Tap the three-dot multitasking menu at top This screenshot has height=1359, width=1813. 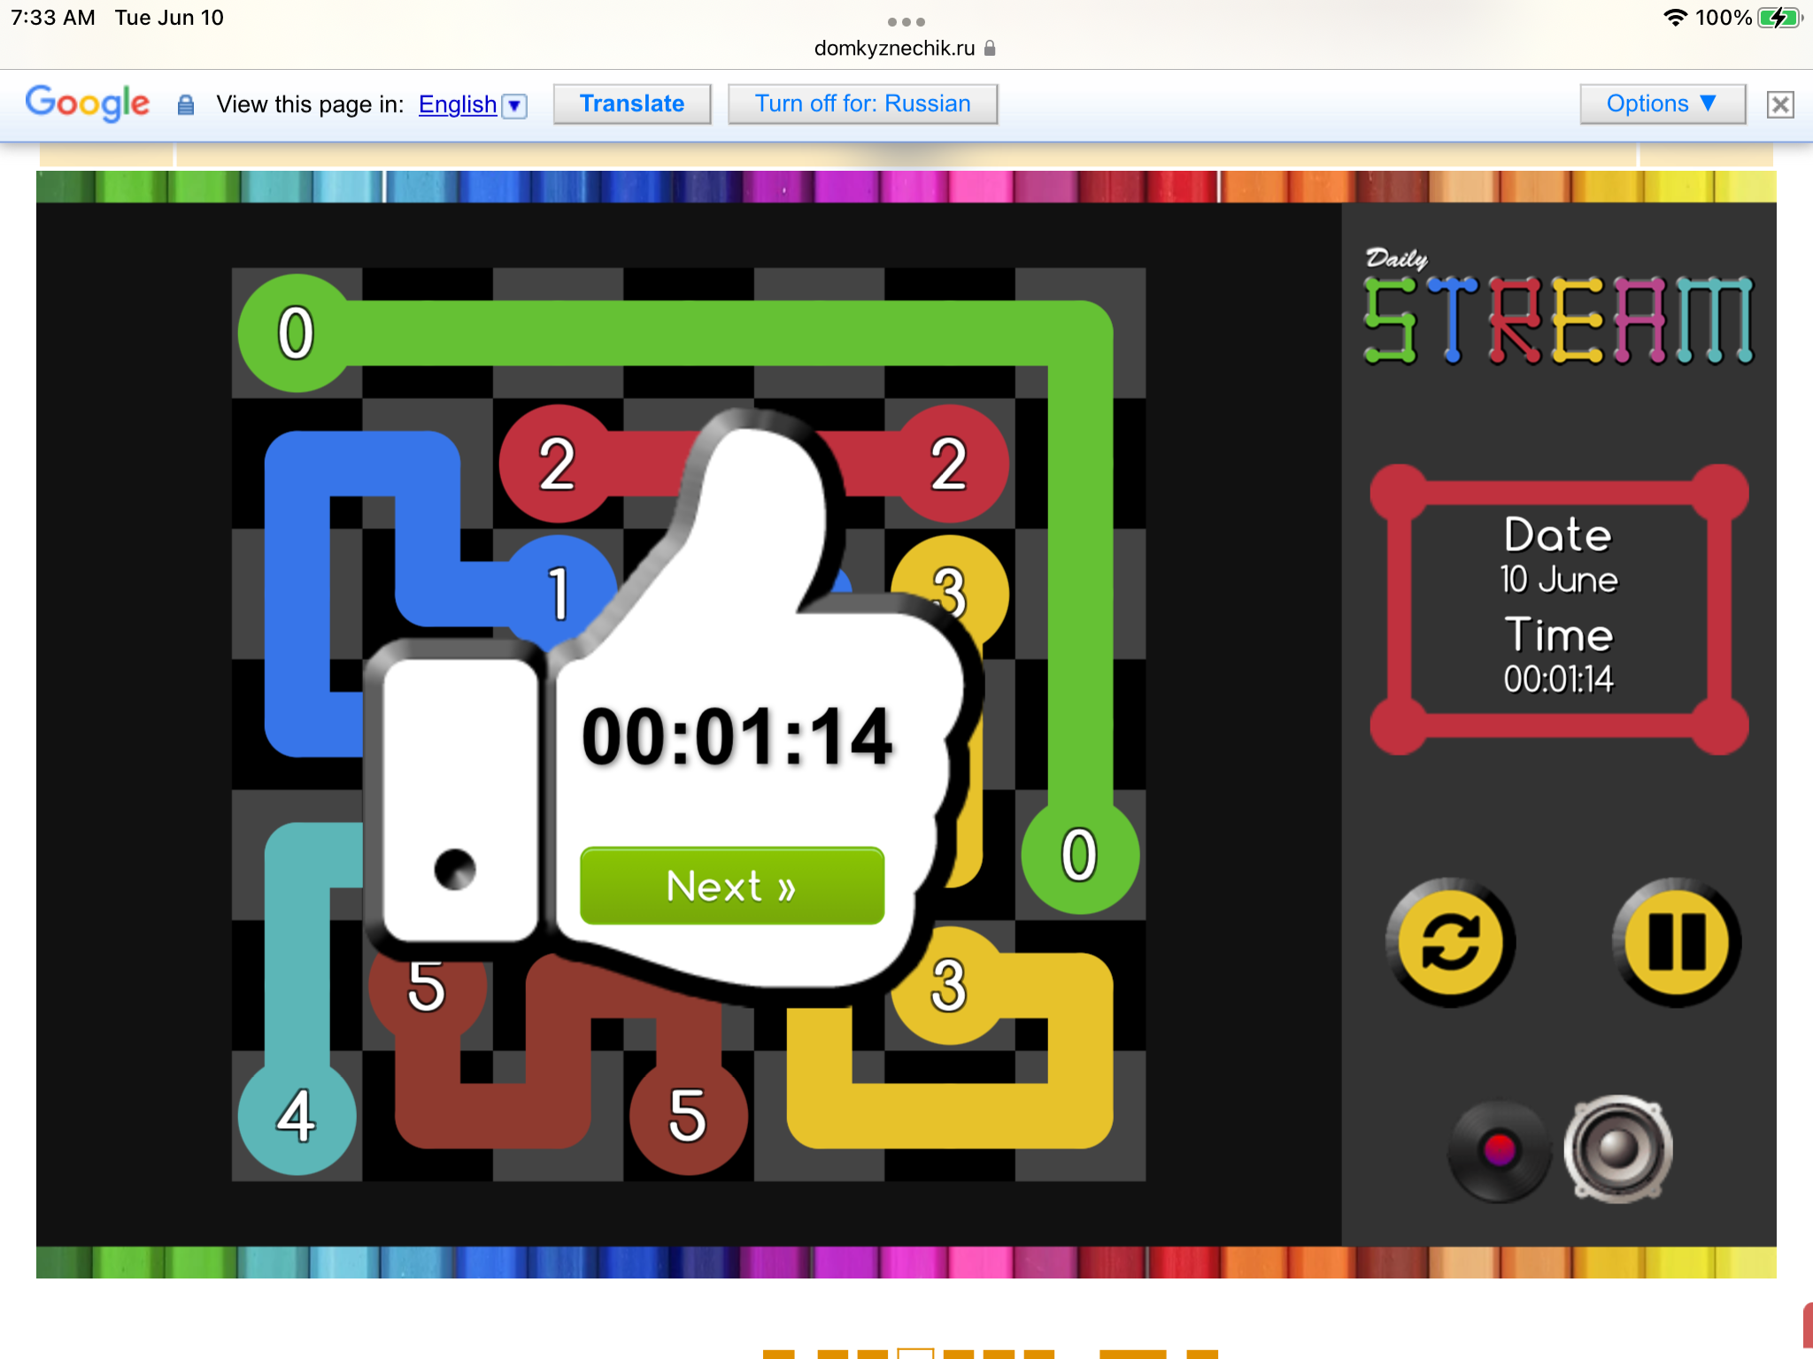pyautogui.click(x=906, y=21)
